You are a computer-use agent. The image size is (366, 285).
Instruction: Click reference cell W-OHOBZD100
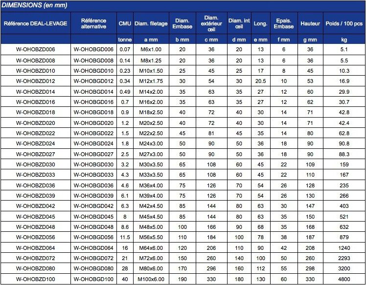pyautogui.click(x=36, y=280)
